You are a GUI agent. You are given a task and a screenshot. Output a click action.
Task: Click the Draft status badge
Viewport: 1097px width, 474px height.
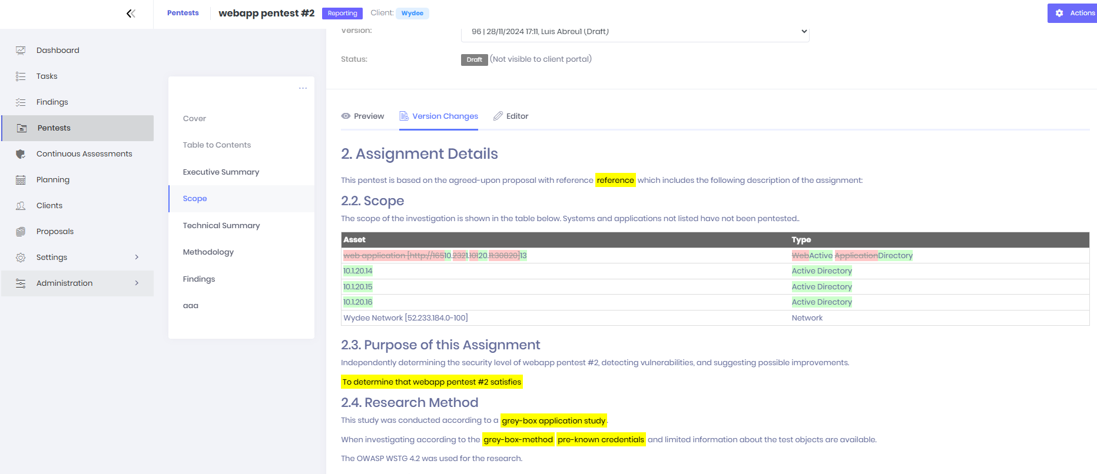point(474,59)
